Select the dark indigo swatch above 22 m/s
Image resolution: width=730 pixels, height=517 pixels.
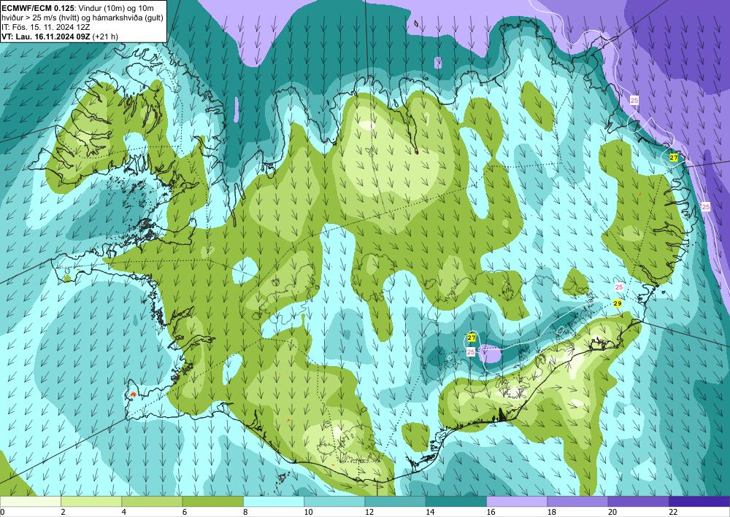(x=699, y=501)
